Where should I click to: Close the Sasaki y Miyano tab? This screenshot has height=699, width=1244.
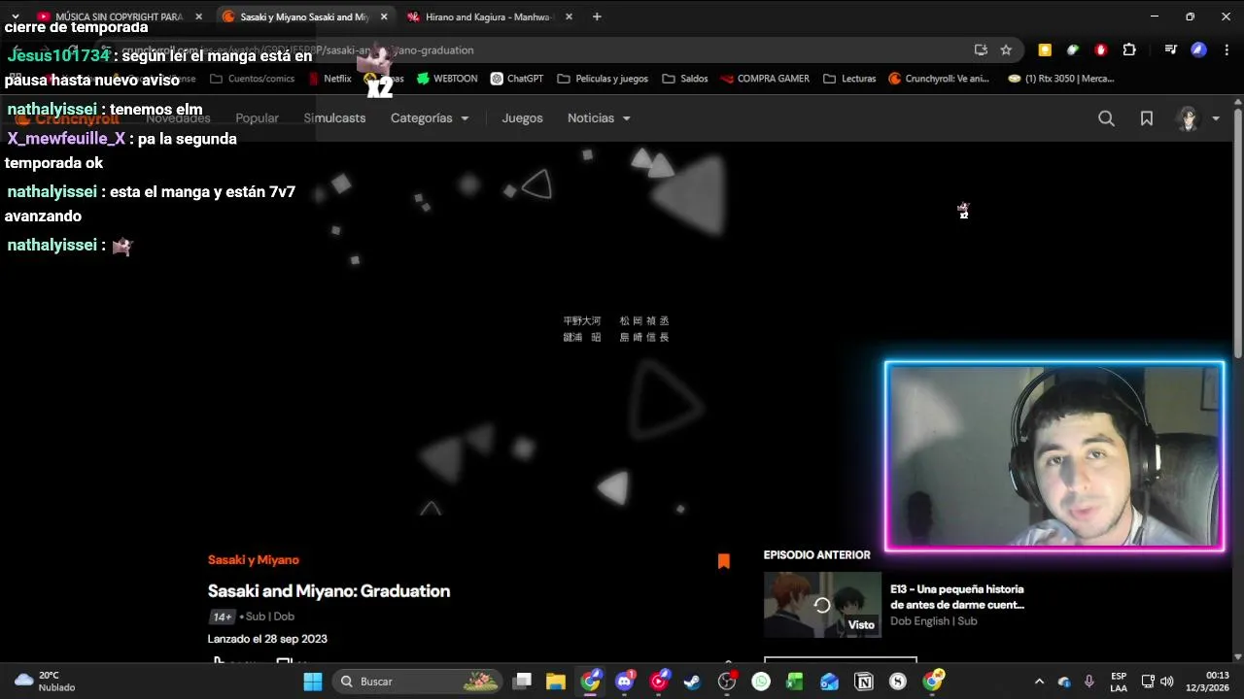point(384,17)
